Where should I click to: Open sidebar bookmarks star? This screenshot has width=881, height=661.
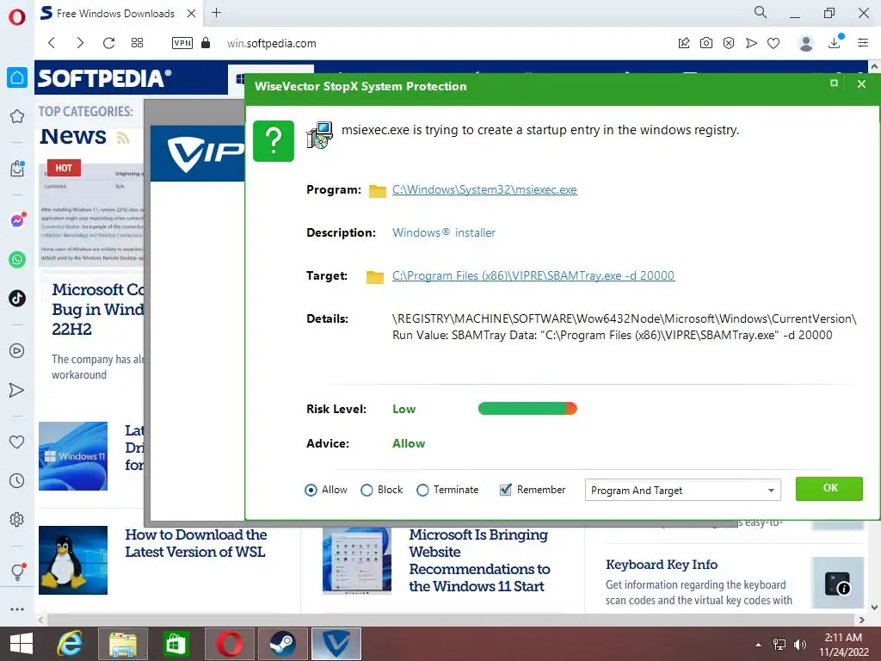pos(17,116)
